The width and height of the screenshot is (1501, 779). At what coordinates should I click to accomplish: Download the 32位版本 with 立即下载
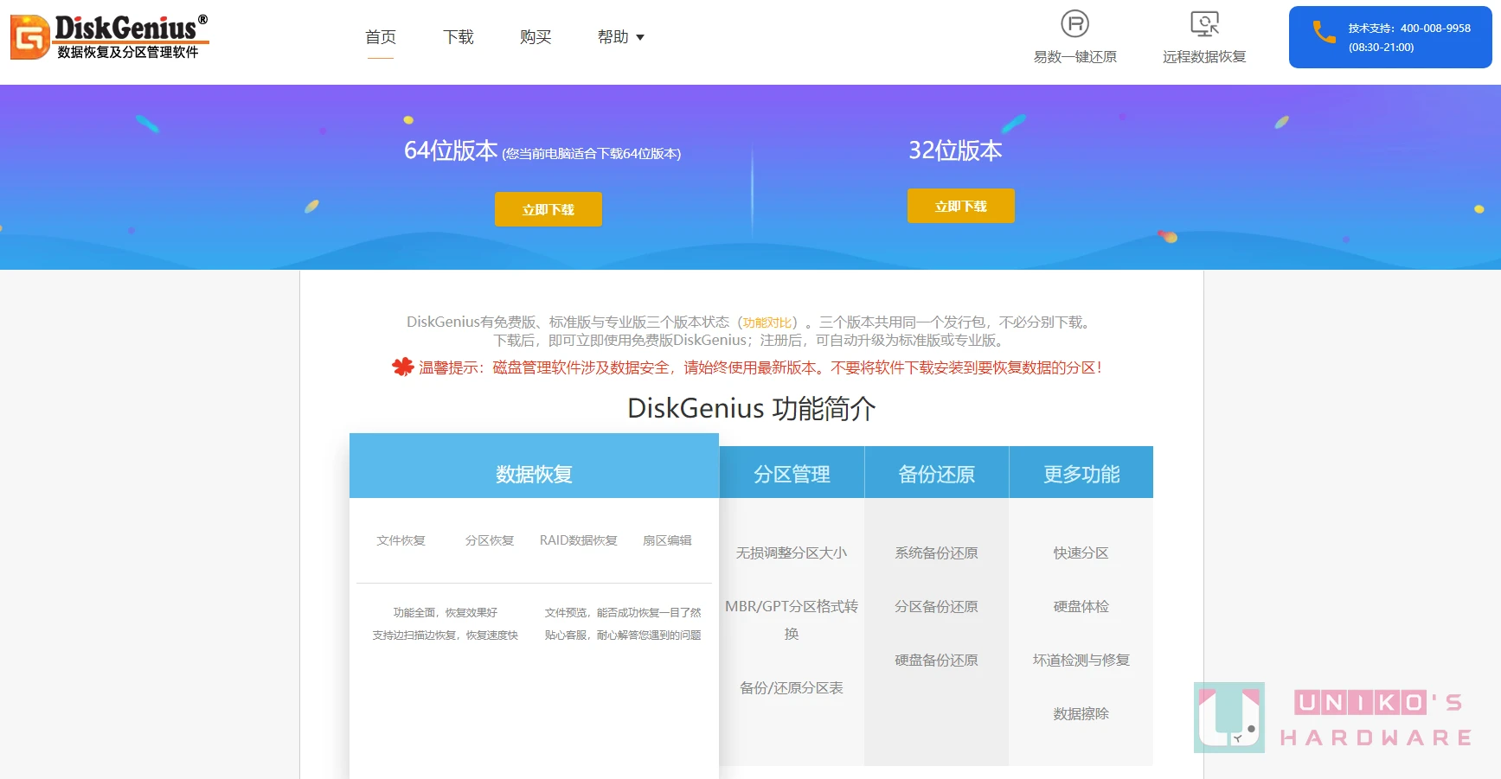click(961, 206)
